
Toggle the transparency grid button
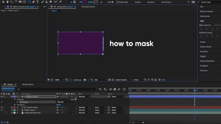pos(113,80)
